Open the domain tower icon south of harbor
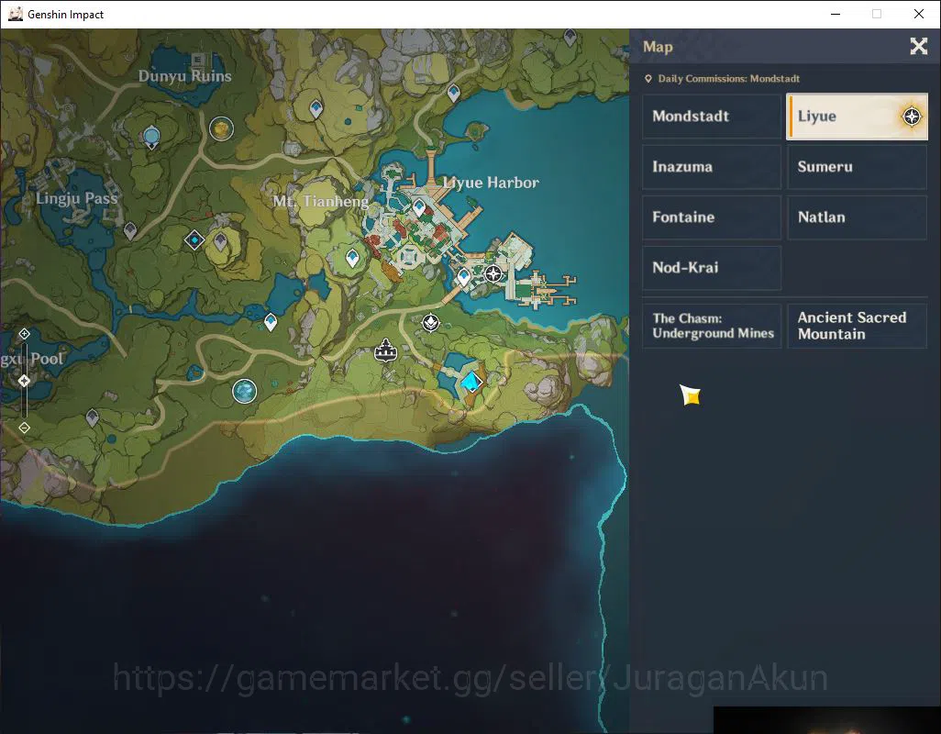The image size is (941, 734). pos(385,350)
